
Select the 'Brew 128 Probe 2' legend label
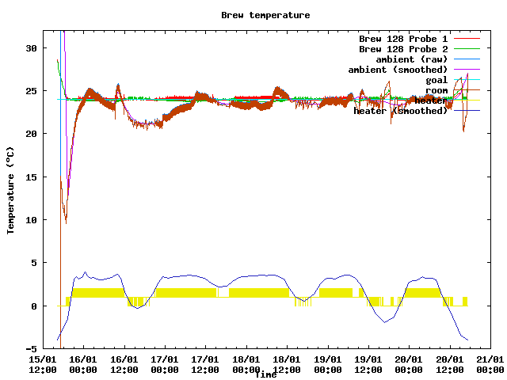[403, 49]
